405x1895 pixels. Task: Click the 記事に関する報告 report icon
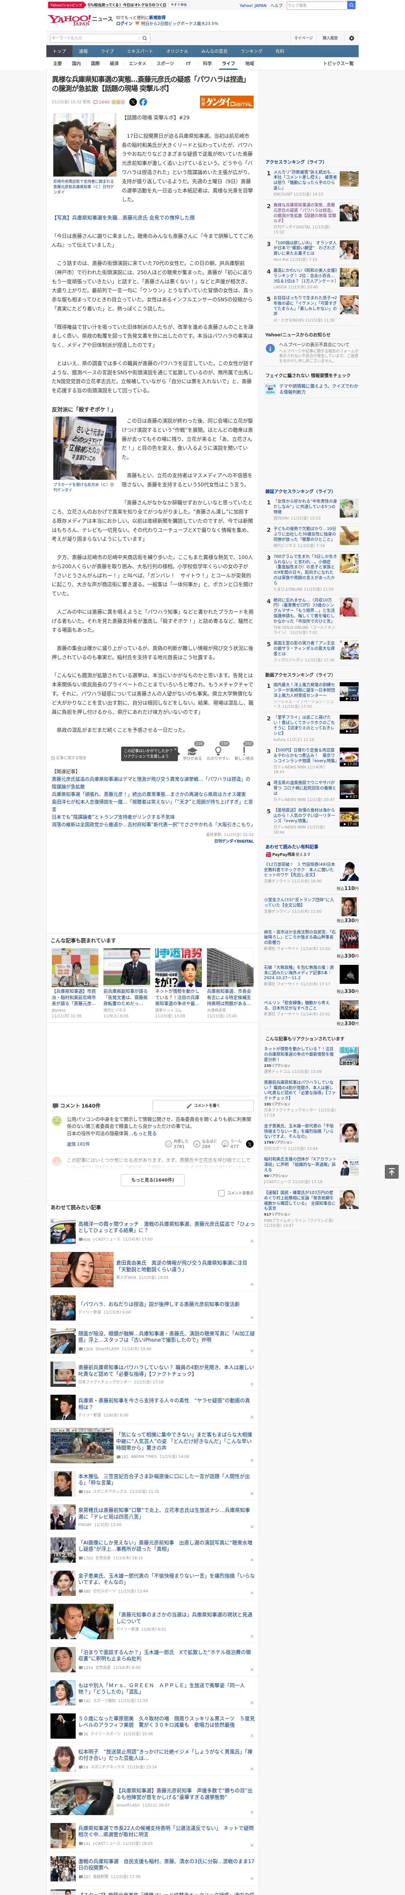[68, 758]
